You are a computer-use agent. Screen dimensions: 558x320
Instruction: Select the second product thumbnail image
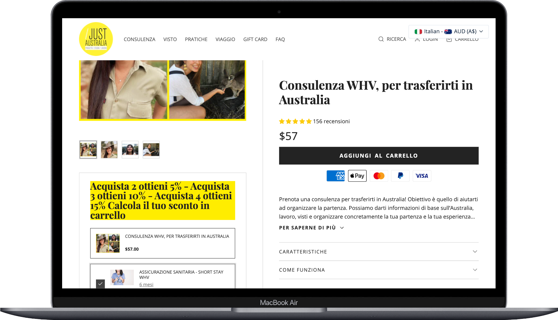[109, 150]
